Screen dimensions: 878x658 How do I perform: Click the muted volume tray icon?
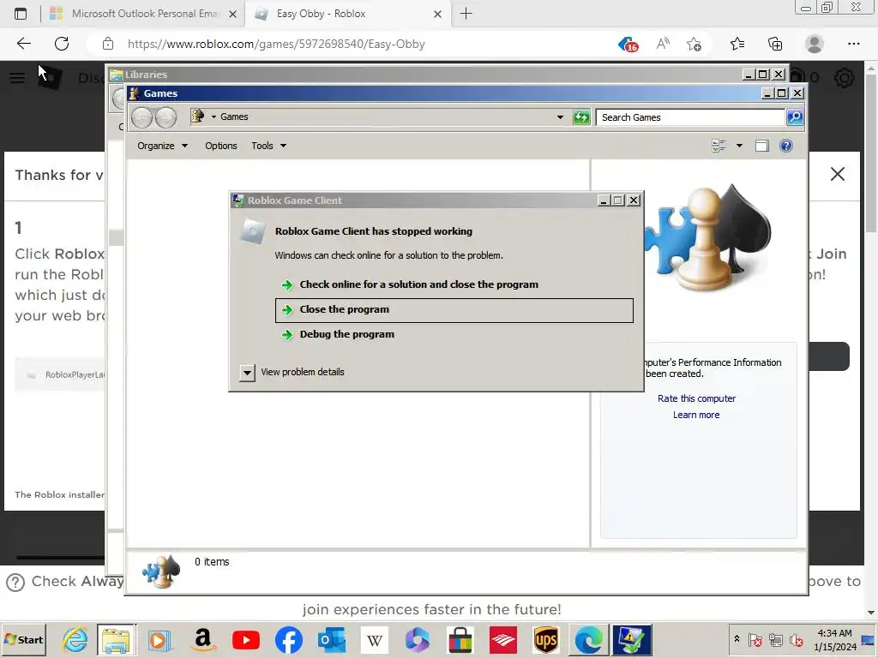pyautogui.click(x=796, y=639)
